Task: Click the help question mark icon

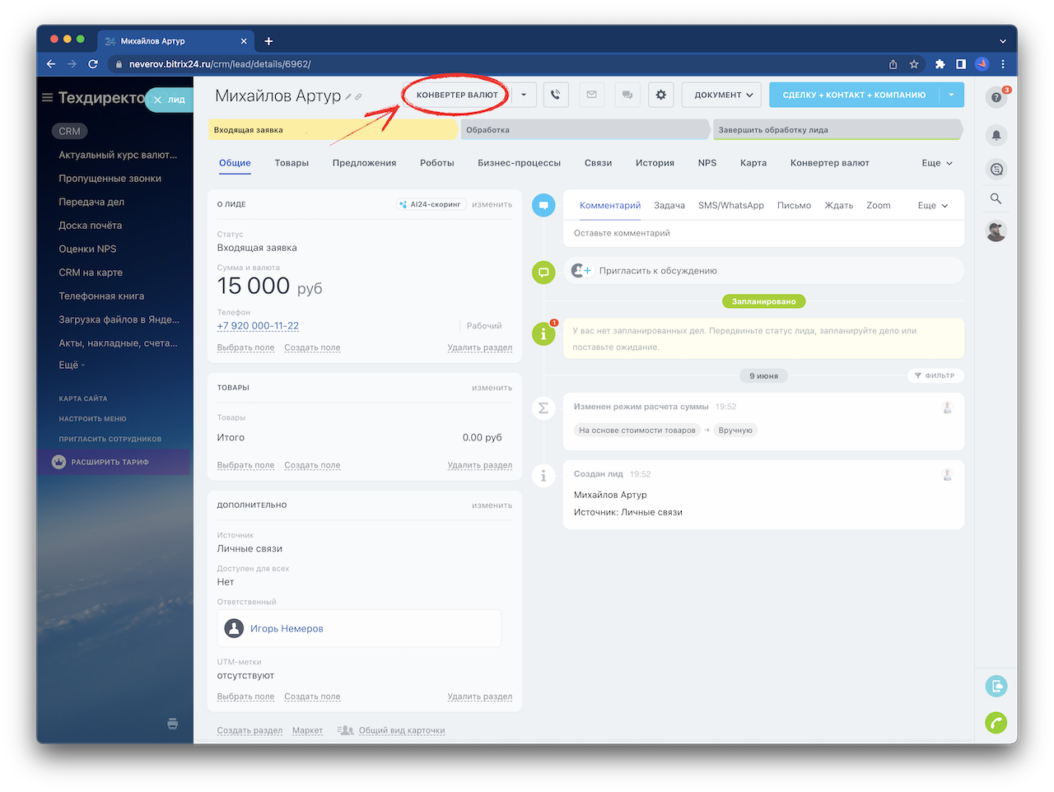Action: 996,97
